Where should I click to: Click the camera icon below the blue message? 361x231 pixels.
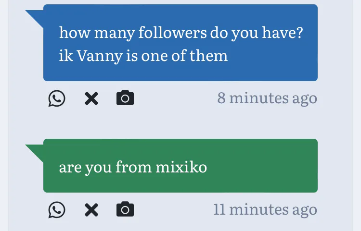[125, 98]
